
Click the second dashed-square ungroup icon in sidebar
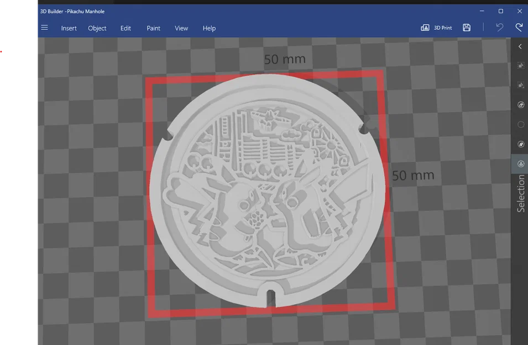pos(521,85)
